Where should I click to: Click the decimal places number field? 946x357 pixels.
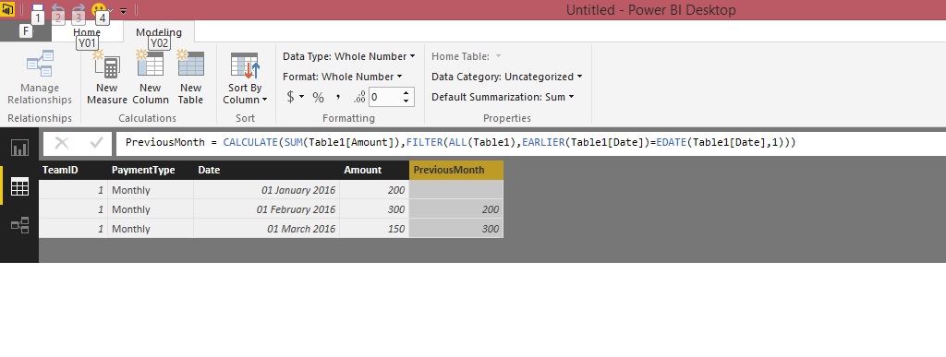384,97
